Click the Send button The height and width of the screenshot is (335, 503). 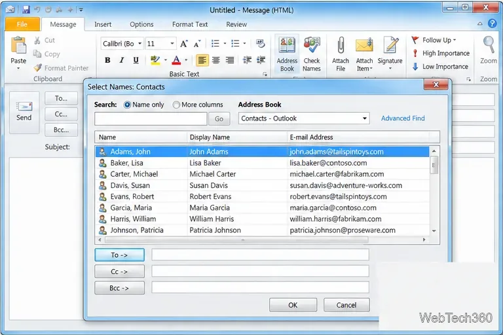pos(24,112)
